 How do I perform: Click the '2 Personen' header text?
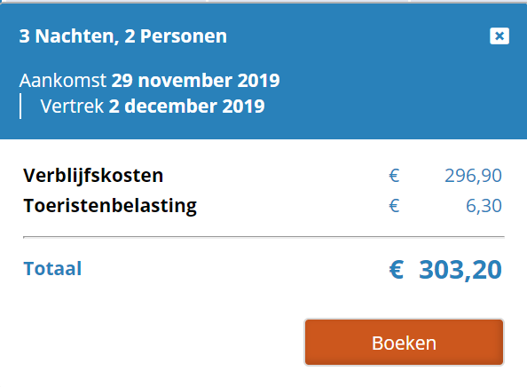coord(176,36)
